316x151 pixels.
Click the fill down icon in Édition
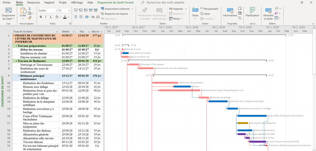tap(276, 18)
